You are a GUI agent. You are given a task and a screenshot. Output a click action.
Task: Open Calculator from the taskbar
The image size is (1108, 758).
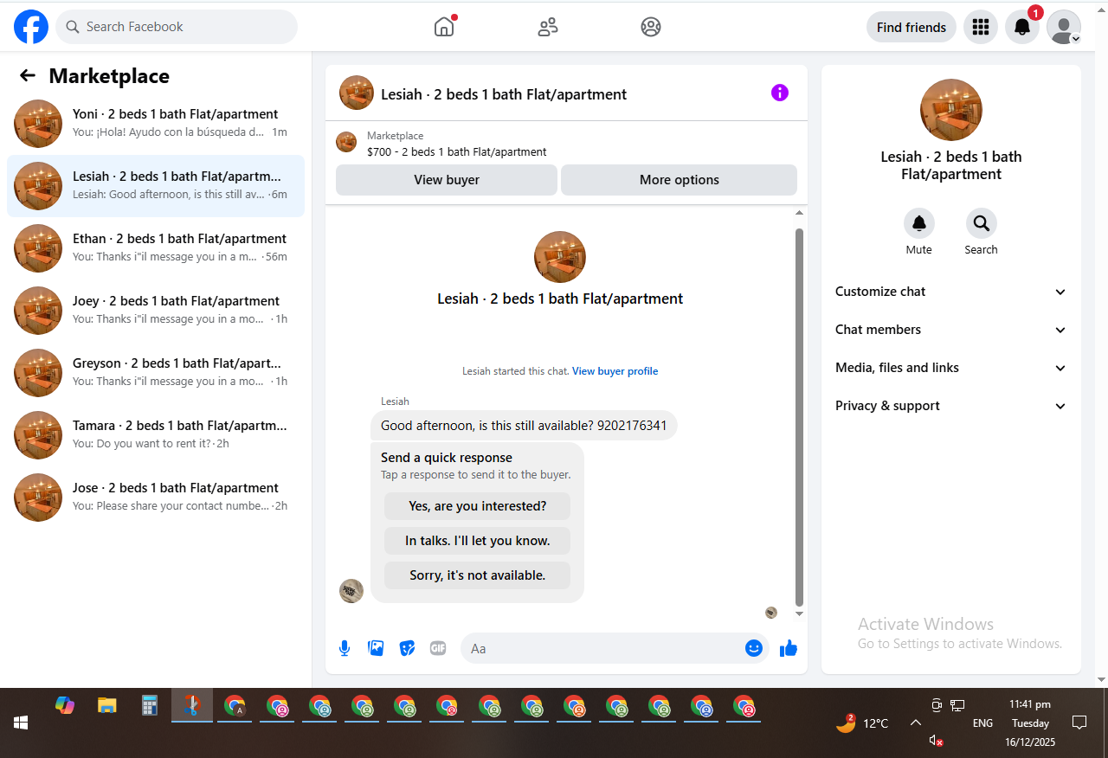coord(150,705)
